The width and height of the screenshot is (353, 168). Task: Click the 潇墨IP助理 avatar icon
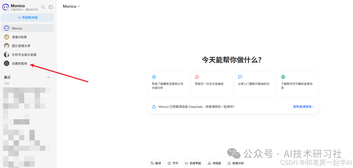pyautogui.click(x=7, y=37)
